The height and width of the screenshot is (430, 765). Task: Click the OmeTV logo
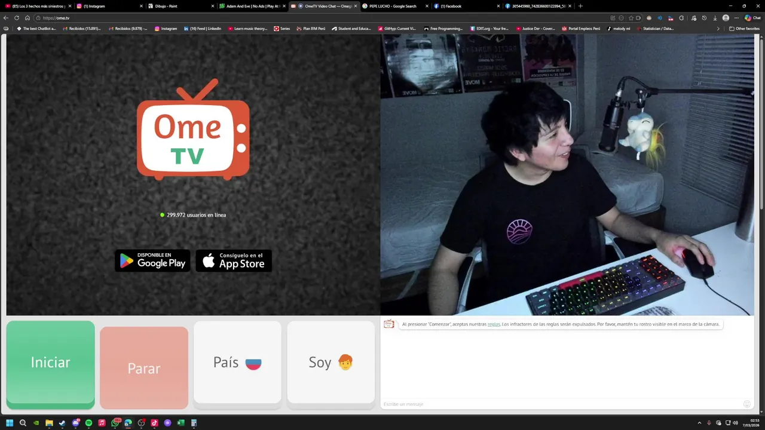[x=193, y=129]
